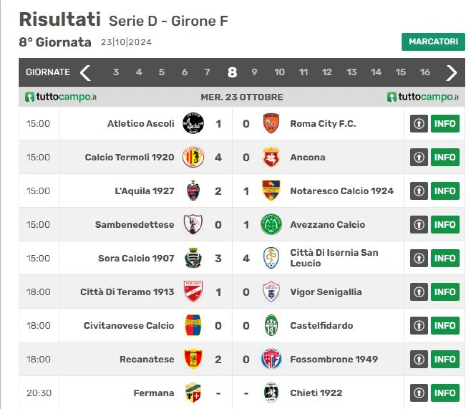Viewport: 476px width, 409px height.
Task: Select giornata 9 in the navigation bar
Action: [254, 72]
